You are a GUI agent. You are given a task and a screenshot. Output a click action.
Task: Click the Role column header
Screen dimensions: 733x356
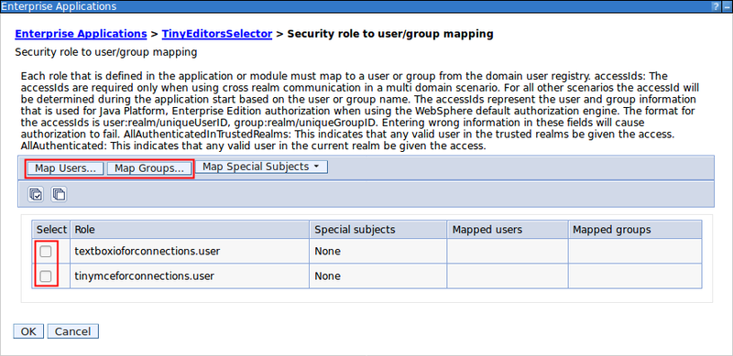tap(190, 230)
